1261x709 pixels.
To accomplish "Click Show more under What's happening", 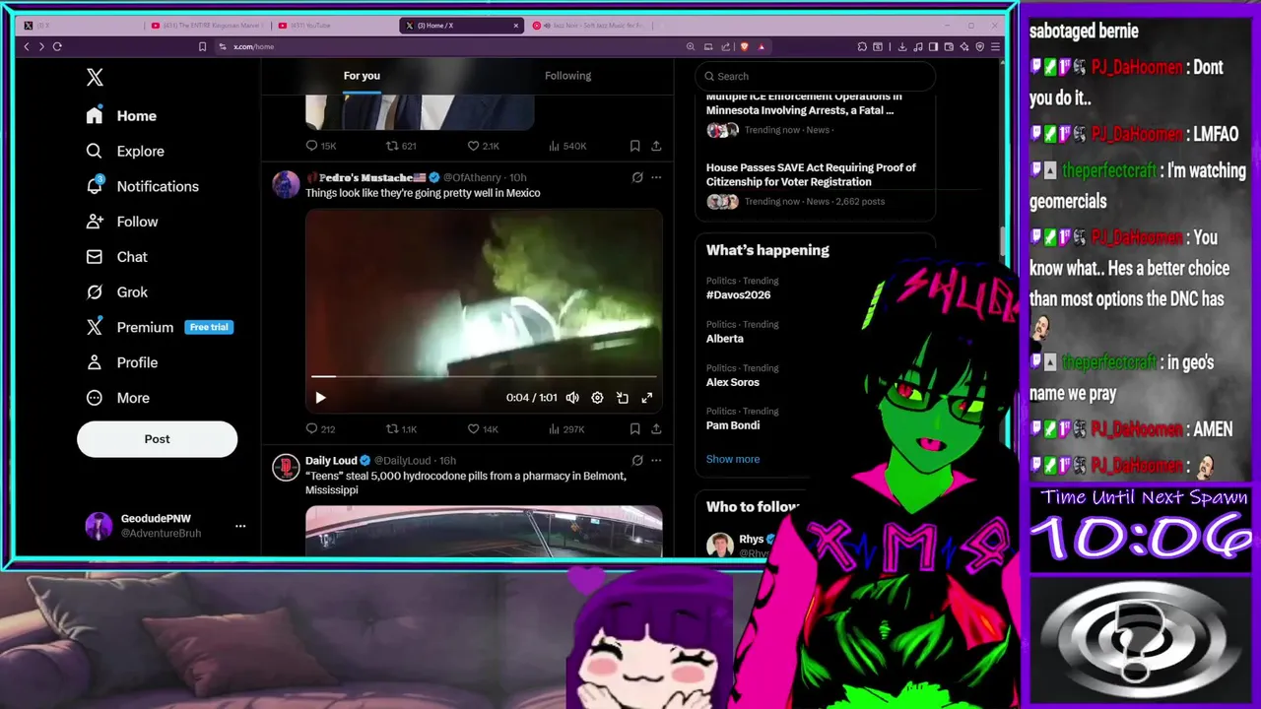I will click(733, 459).
